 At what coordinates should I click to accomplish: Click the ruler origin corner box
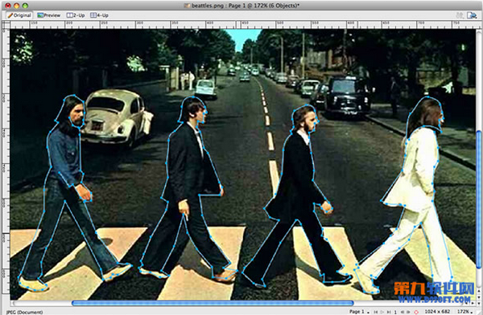(6, 25)
